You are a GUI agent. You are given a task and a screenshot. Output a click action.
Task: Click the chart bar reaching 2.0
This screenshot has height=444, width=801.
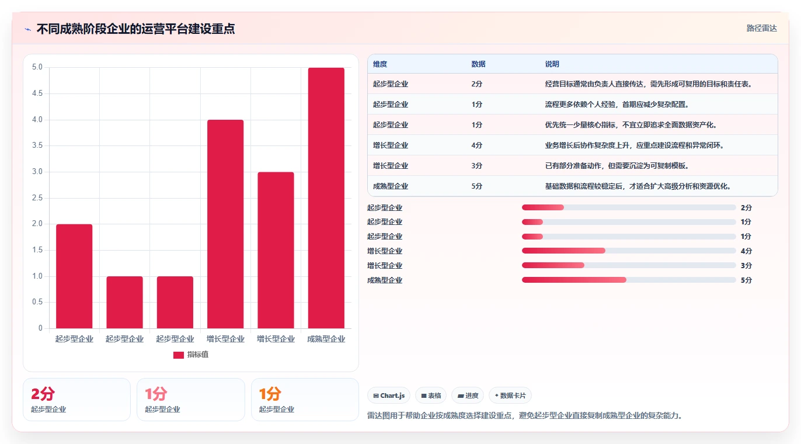coord(74,276)
